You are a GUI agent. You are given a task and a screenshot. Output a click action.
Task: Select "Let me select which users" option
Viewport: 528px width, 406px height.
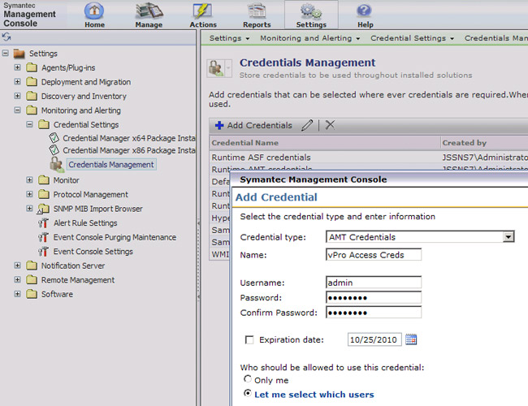[248, 394]
